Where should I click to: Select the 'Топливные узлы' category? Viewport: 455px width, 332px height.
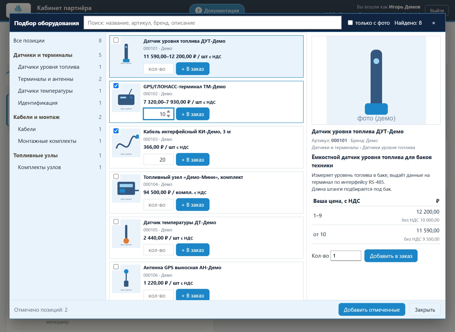click(x=58, y=155)
